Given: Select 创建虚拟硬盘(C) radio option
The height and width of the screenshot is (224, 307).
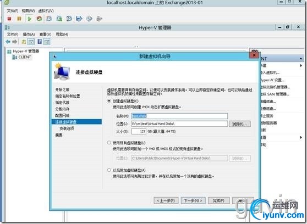Looking at the screenshot, I should click(x=109, y=101).
